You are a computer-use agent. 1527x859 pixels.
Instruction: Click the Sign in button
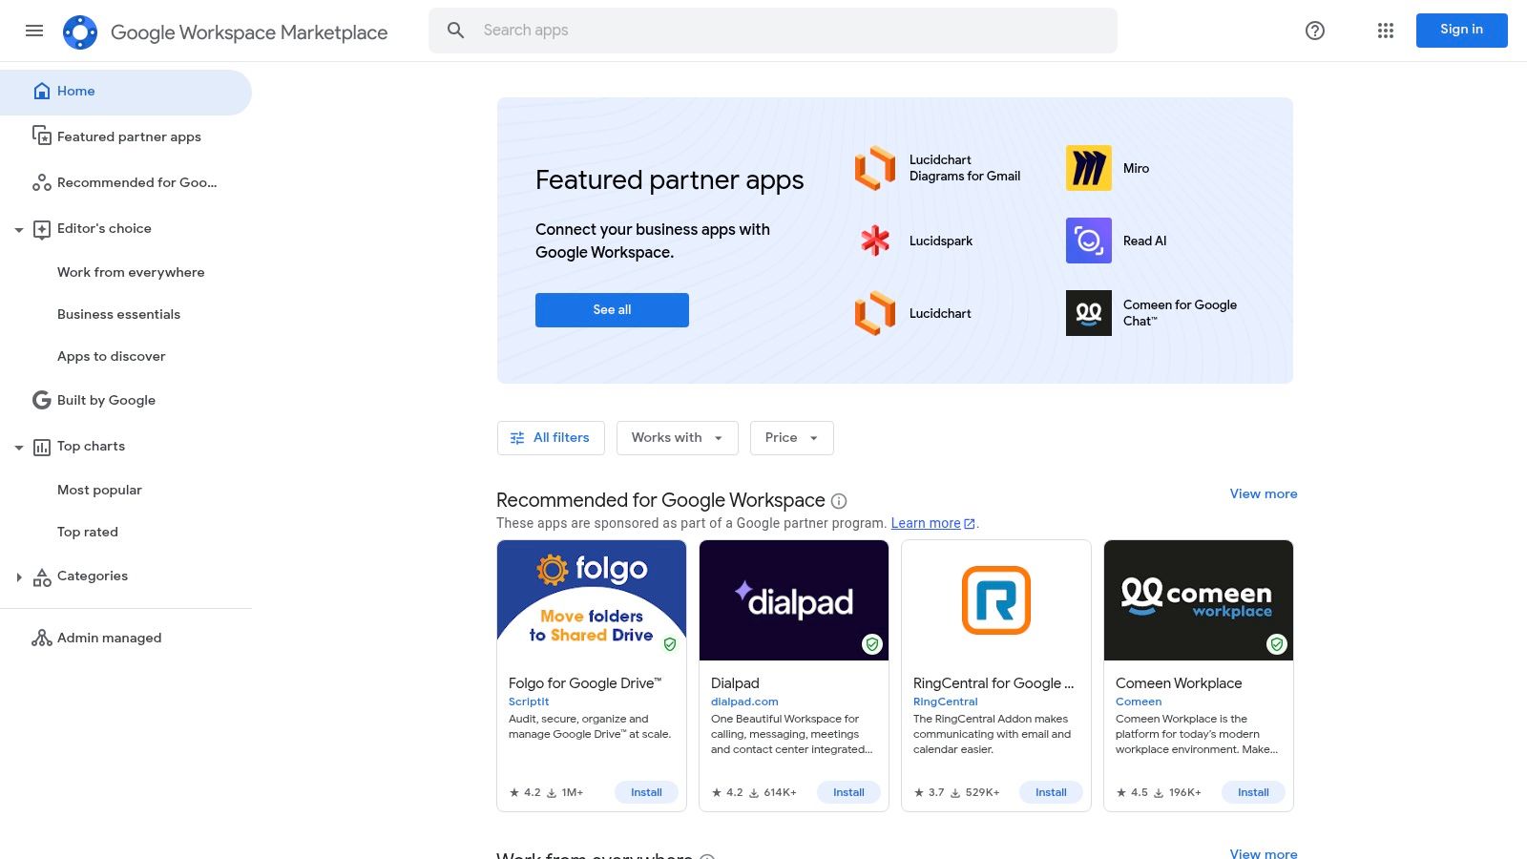[x=1462, y=31]
